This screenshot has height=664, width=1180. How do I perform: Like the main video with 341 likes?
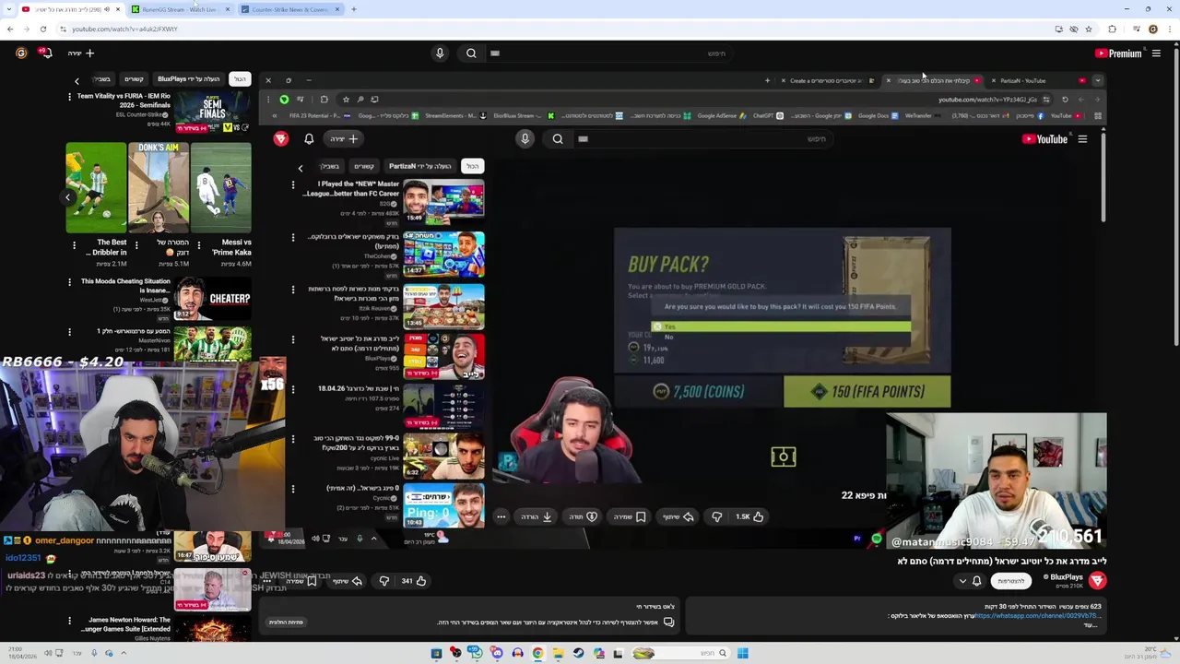(x=414, y=581)
